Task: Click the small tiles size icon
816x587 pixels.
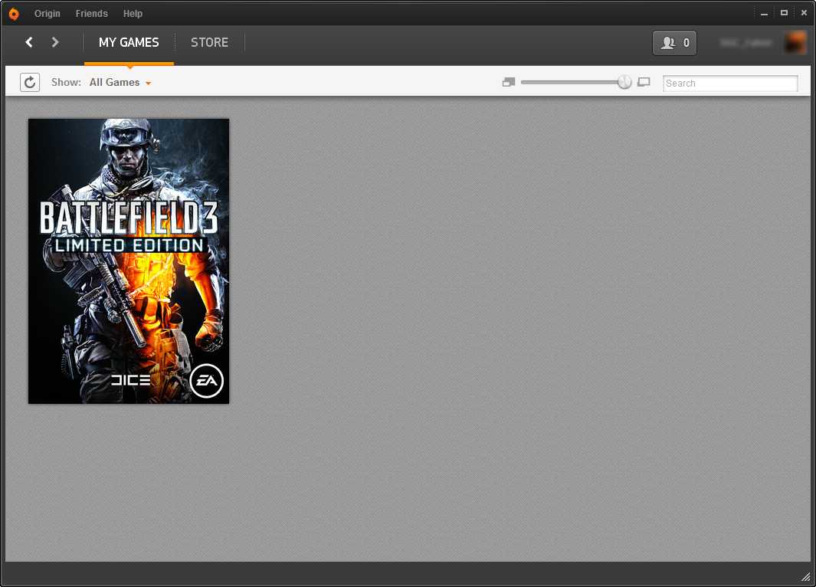Action: tap(509, 82)
